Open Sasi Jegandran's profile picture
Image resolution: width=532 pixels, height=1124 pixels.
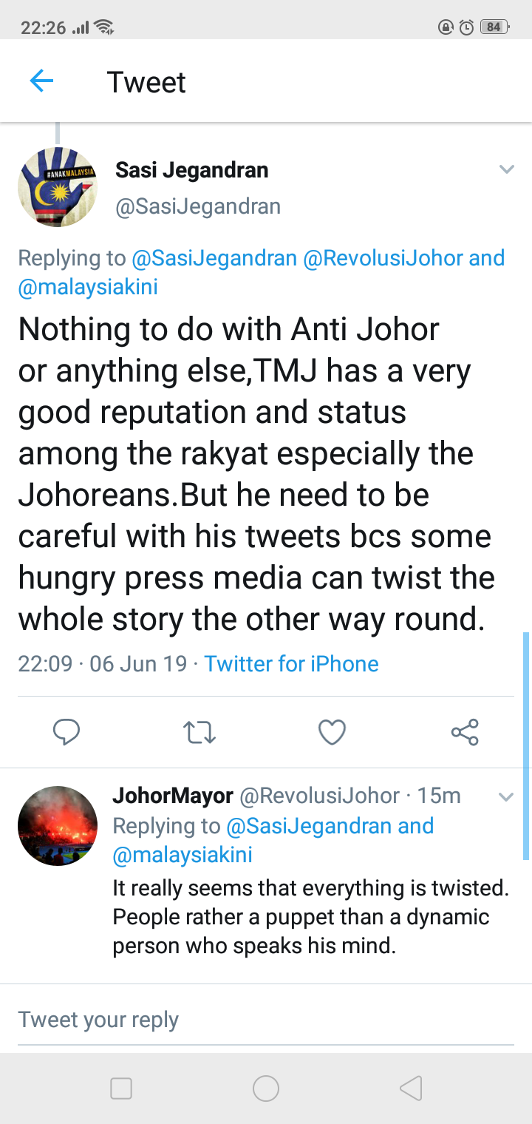(58, 186)
